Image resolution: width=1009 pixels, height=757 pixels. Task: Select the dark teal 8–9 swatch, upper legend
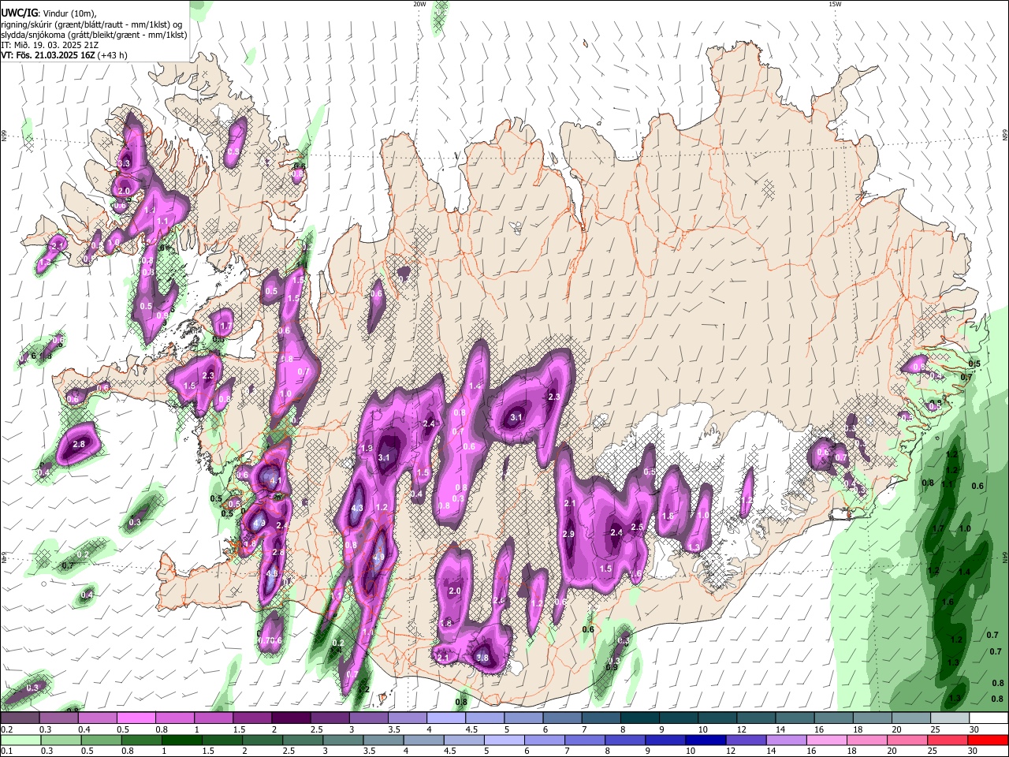[640, 718]
